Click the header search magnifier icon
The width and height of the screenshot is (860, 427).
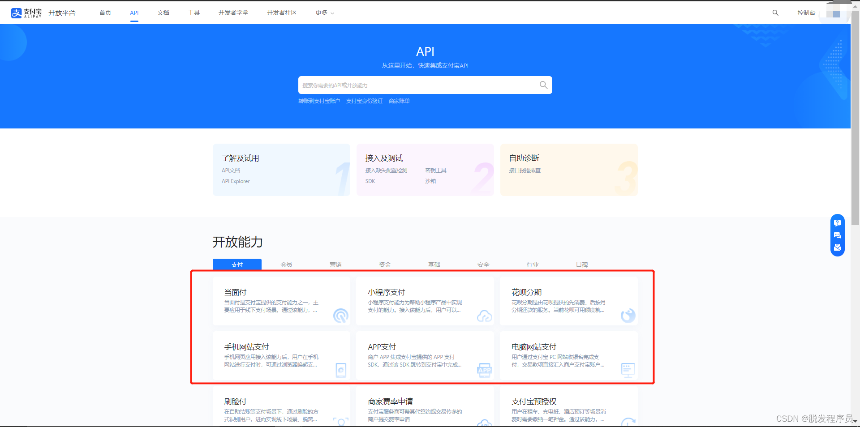pos(775,13)
